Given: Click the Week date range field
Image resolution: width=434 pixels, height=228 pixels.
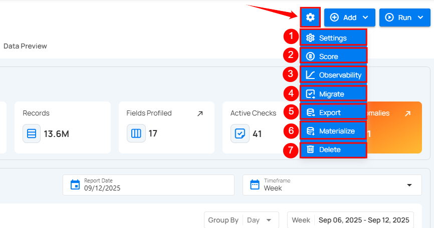Looking at the screenshot, I should [351, 220].
